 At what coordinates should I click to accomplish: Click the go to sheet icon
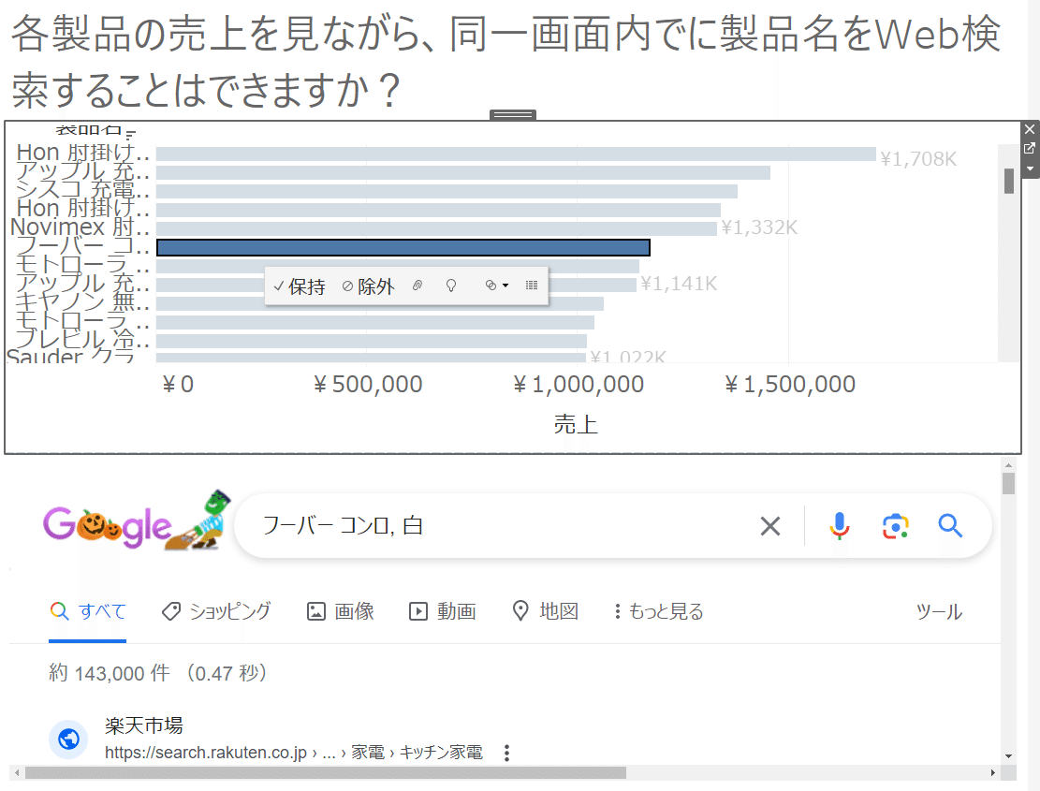(x=1030, y=149)
